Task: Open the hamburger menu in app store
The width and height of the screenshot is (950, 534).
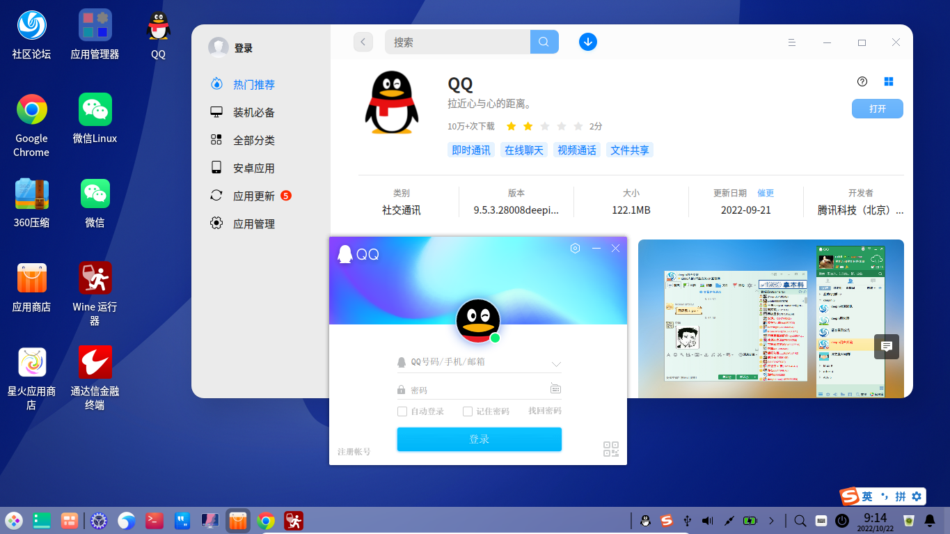Action: tap(792, 42)
